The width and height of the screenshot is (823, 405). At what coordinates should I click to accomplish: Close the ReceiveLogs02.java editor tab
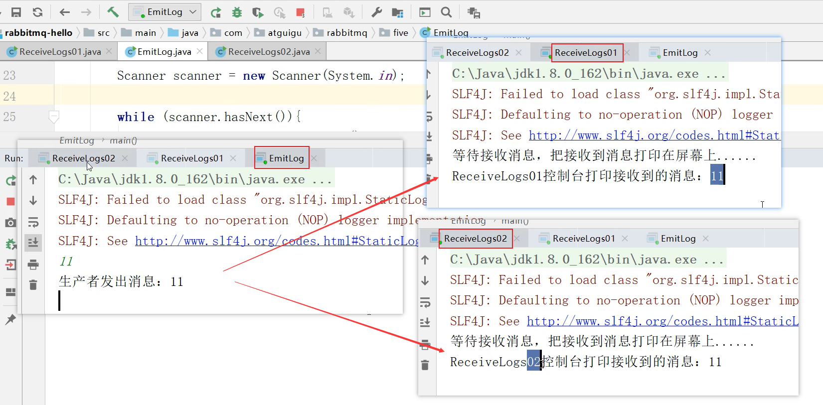coord(318,51)
